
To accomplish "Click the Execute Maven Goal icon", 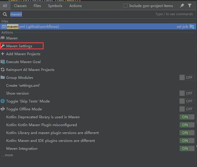I will click(3, 62).
